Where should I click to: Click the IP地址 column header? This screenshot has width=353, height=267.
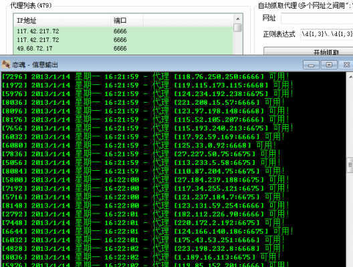point(62,21)
